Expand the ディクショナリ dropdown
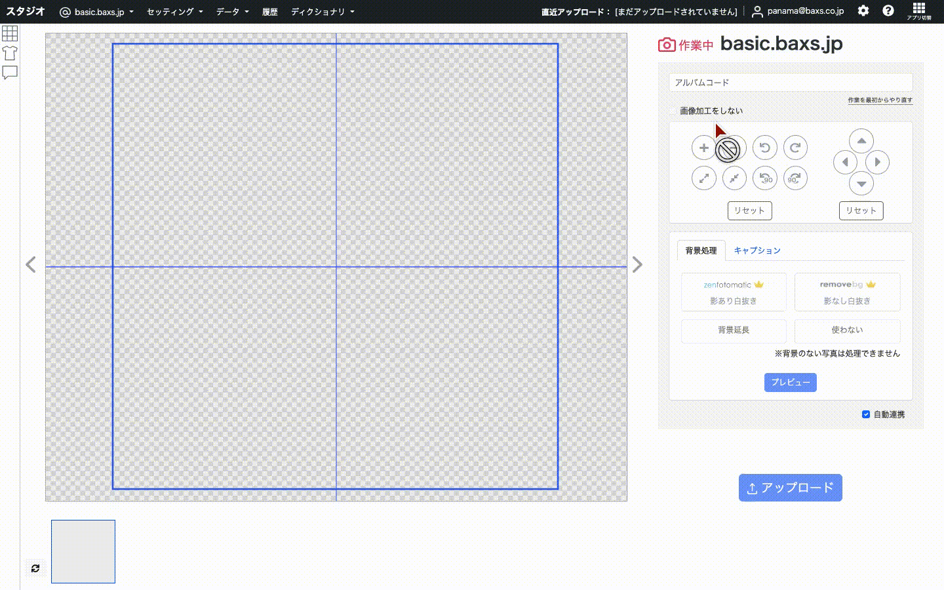The width and height of the screenshot is (944, 590). click(323, 12)
